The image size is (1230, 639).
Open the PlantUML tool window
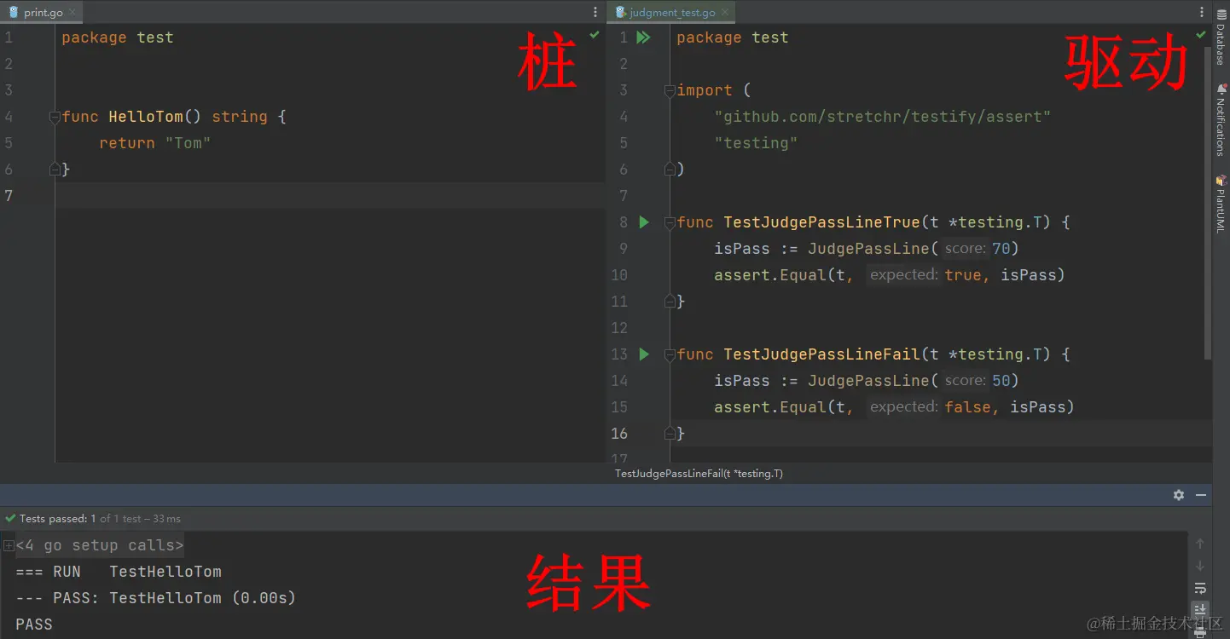pos(1221,204)
